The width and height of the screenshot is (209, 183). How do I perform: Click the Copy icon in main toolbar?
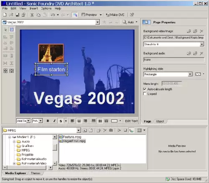pyautogui.click(x=38, y=15)
